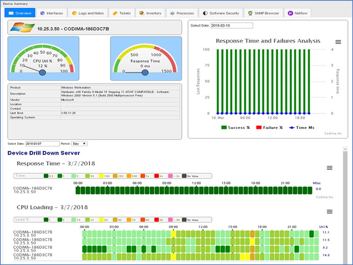Click the 11.5 Util % value

click(326, 240)
